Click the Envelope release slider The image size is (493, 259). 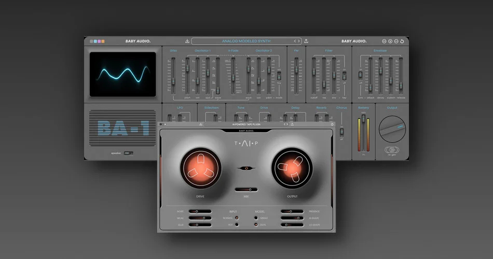[x=401, y=76]
